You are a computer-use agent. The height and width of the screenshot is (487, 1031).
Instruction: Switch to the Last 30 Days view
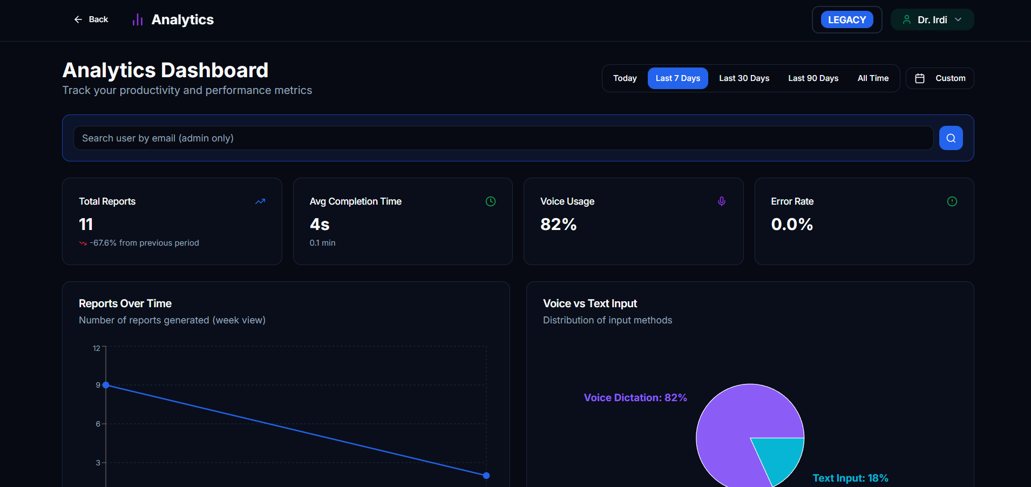click(x=744, y=78)
